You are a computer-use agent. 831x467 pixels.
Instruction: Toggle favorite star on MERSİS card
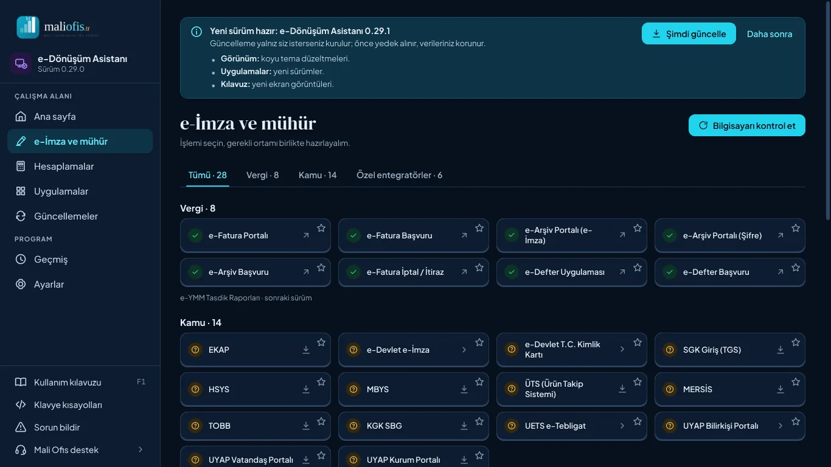click(x=796, y=382)
